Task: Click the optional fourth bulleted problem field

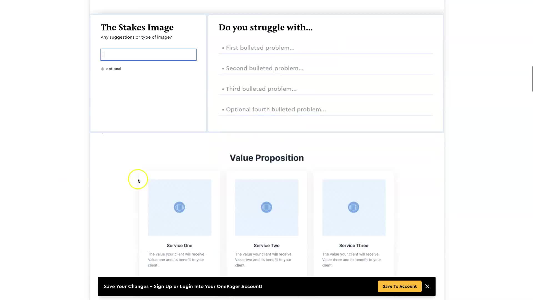Action: [326, 109]
